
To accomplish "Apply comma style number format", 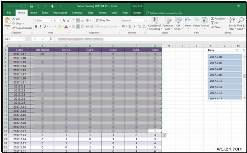I will click(x=134, y=27).
